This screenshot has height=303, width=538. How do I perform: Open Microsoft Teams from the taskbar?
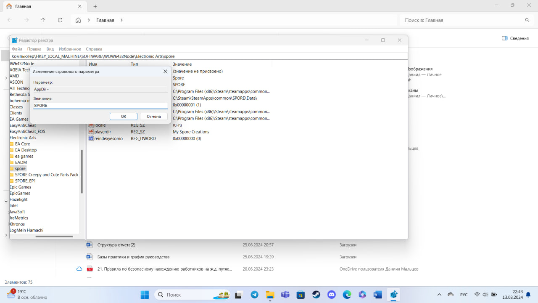(x=285, y=295)
